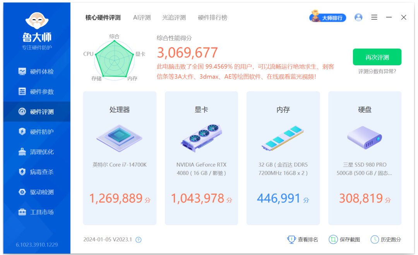
Task: Click the green 再次评测 button
Action: pyautogui.click(x=377, y=57)
